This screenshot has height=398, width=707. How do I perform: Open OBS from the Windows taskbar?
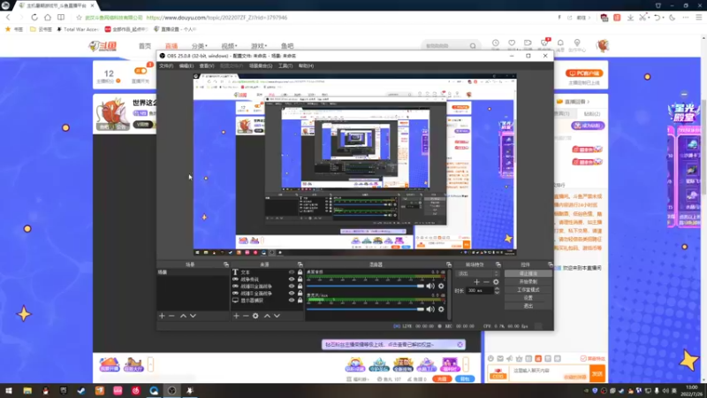click(x=171, y=391)
